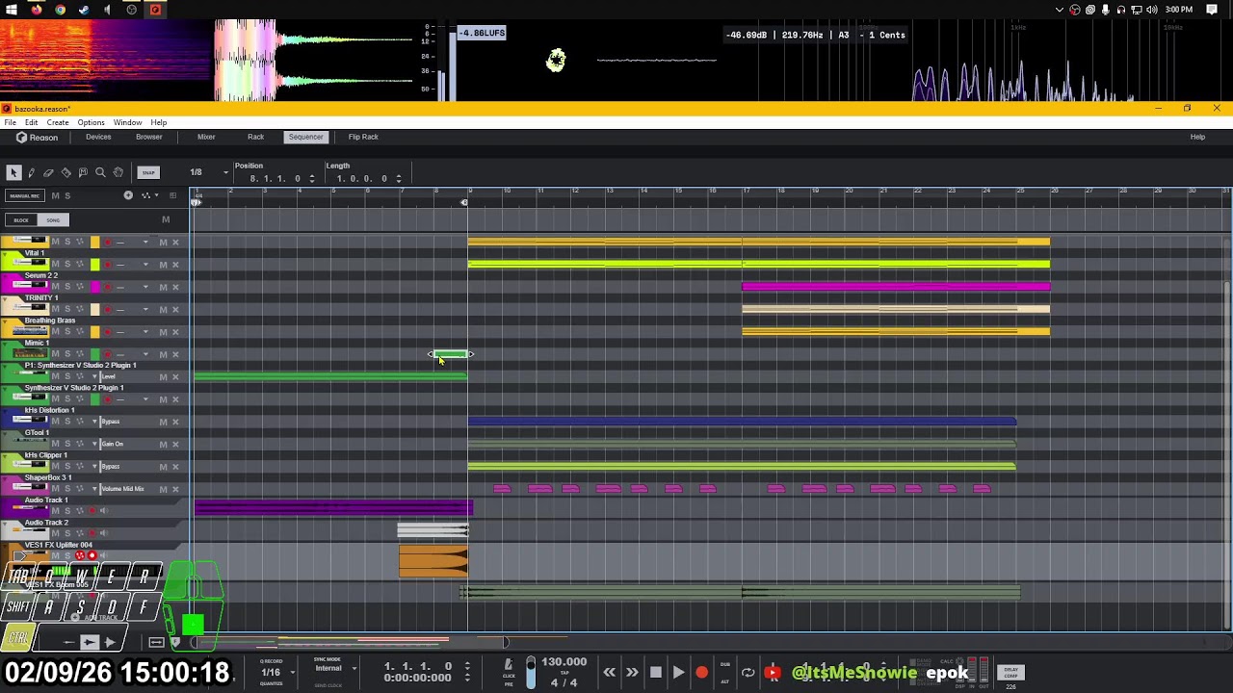Show the Devices panel
The width and height of the screenshot is (1233, 693).
point(98,137)
